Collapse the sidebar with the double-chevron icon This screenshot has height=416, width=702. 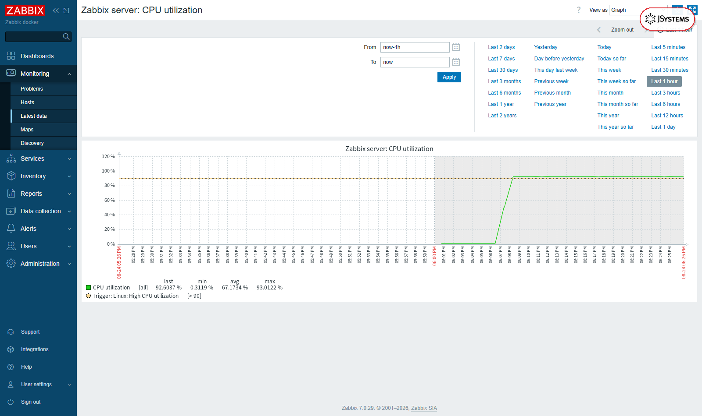56,11
